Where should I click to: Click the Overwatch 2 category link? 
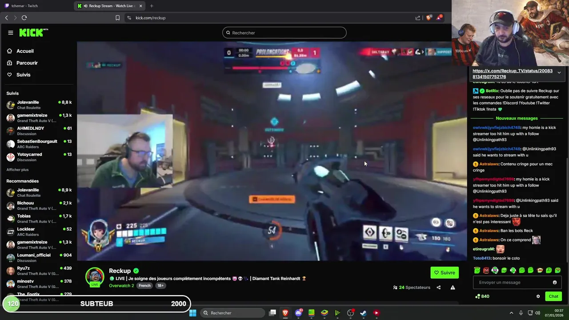click(x=121, y=285)
